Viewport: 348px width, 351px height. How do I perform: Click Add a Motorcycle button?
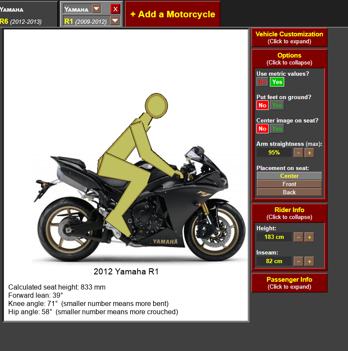[173, 14]
